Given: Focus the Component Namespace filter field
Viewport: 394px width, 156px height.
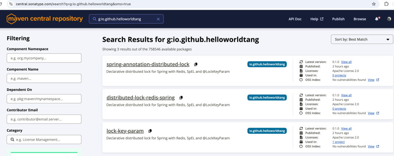Looking at the screenshot, I should (44, 58).
